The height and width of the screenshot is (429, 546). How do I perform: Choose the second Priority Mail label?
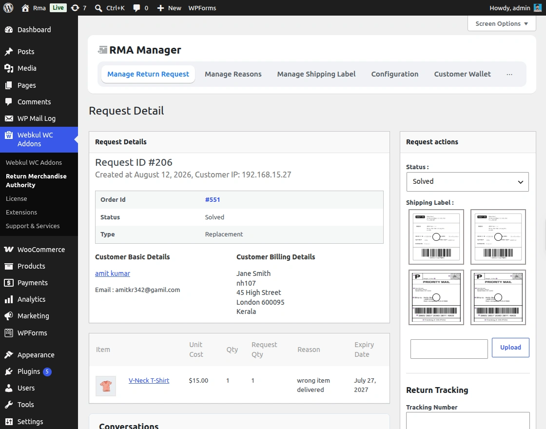coord(498,297)
